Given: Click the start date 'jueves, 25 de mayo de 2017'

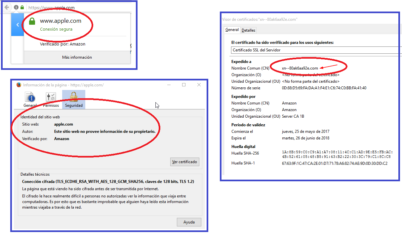Looking at the screenshot, I should [x=305, y=132].
